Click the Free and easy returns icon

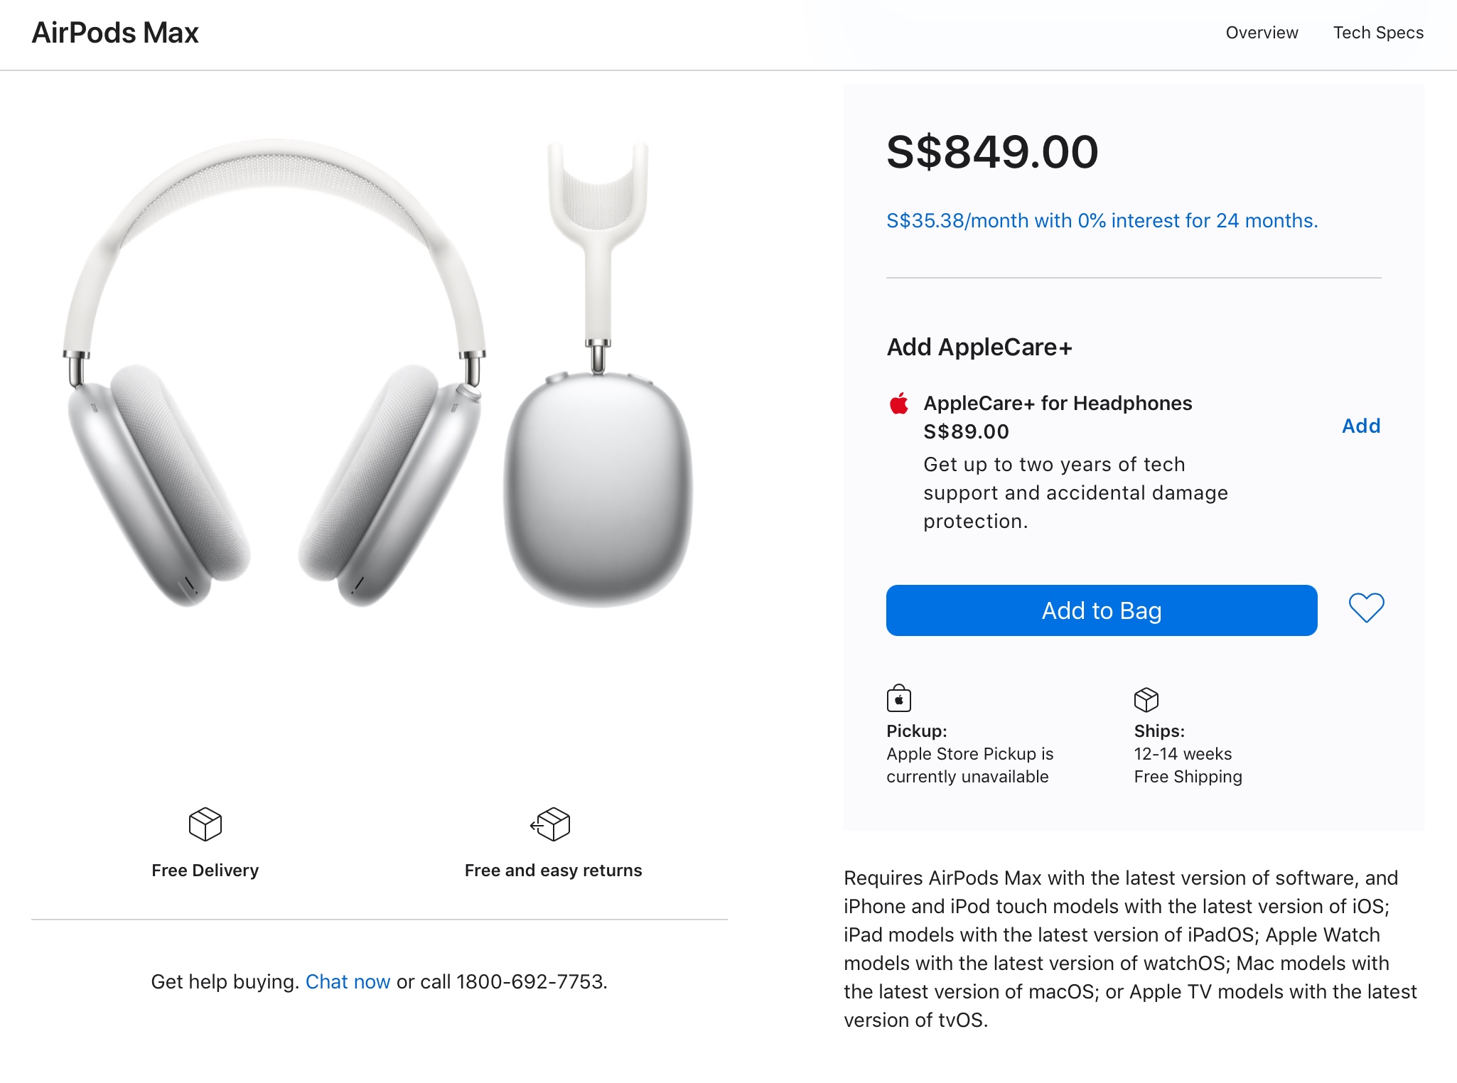552,824
